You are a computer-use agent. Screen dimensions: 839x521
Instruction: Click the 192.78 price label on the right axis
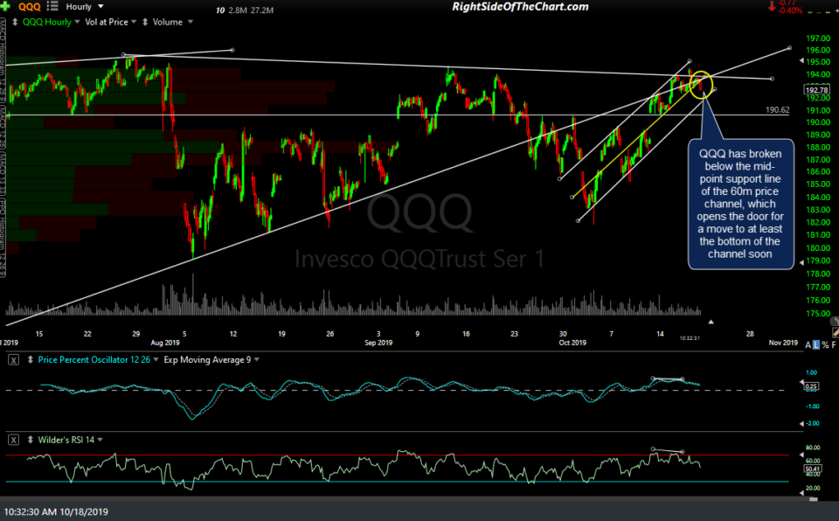click(815, 88)
